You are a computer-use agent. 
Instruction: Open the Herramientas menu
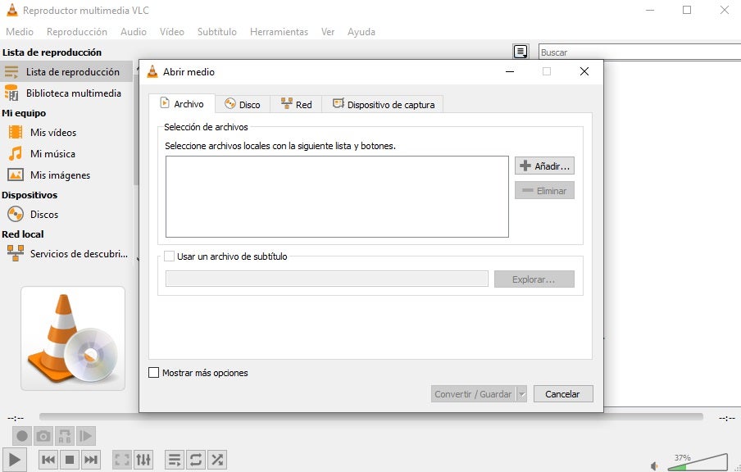point(279,32)
